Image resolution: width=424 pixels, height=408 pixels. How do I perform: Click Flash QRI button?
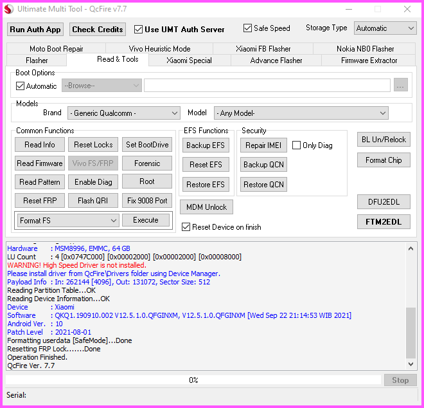click(93, 201)
